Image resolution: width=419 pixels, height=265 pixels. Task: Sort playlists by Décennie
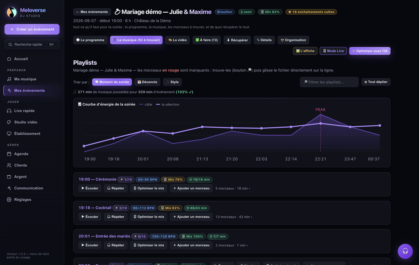(x=147, y=82)
